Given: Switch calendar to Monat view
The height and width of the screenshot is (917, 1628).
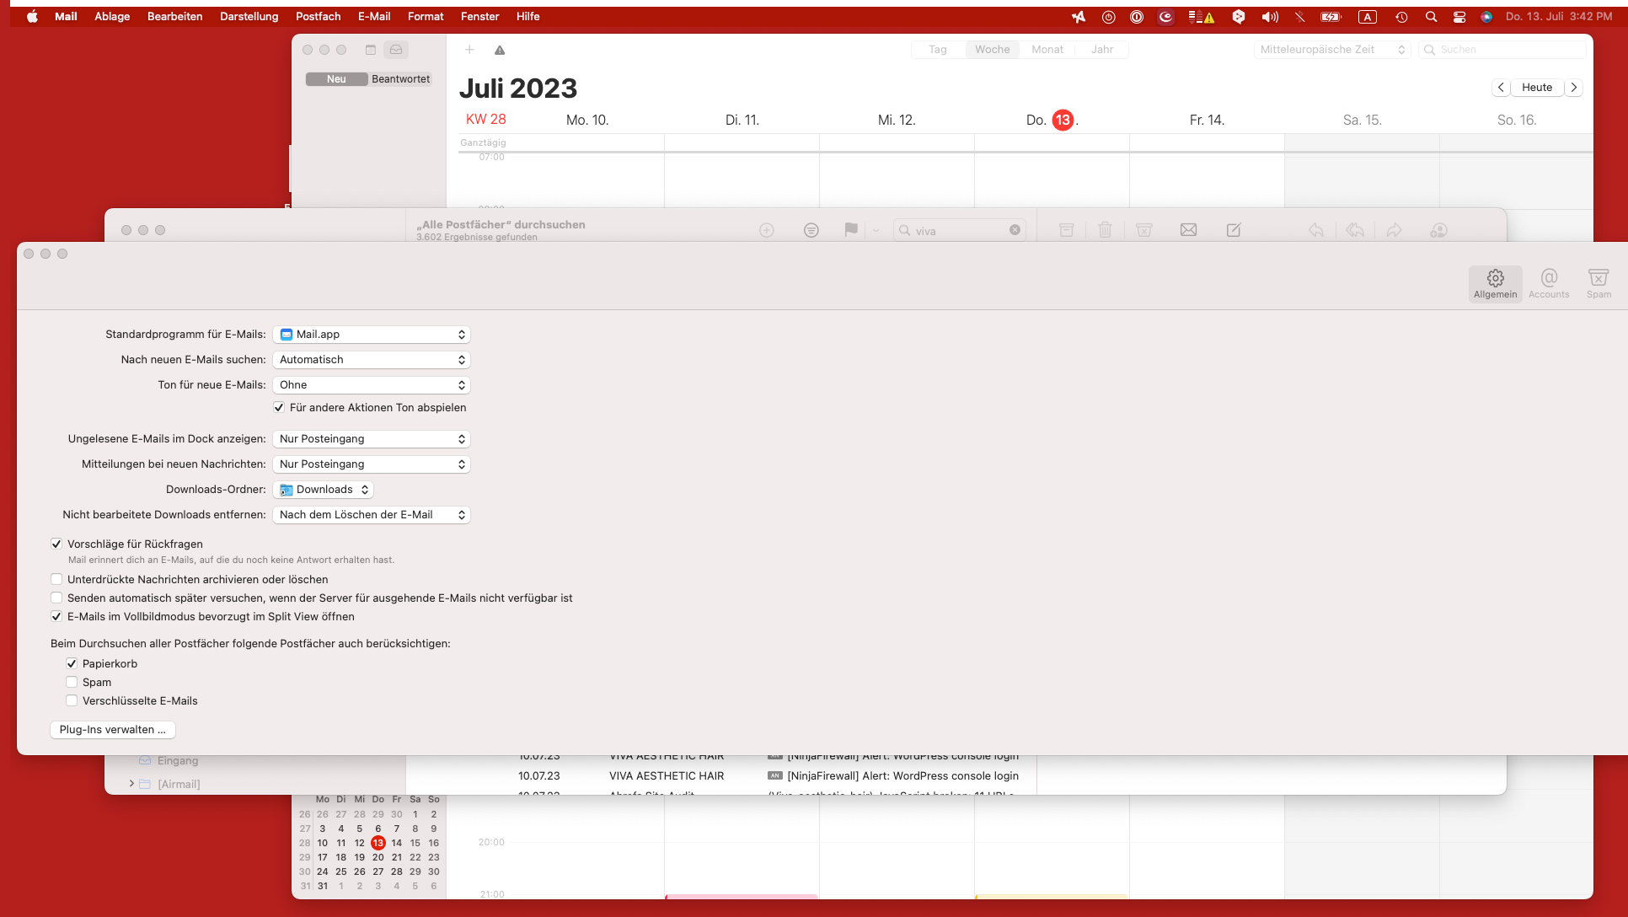Looking at the screenshot, I should 1047,50.
